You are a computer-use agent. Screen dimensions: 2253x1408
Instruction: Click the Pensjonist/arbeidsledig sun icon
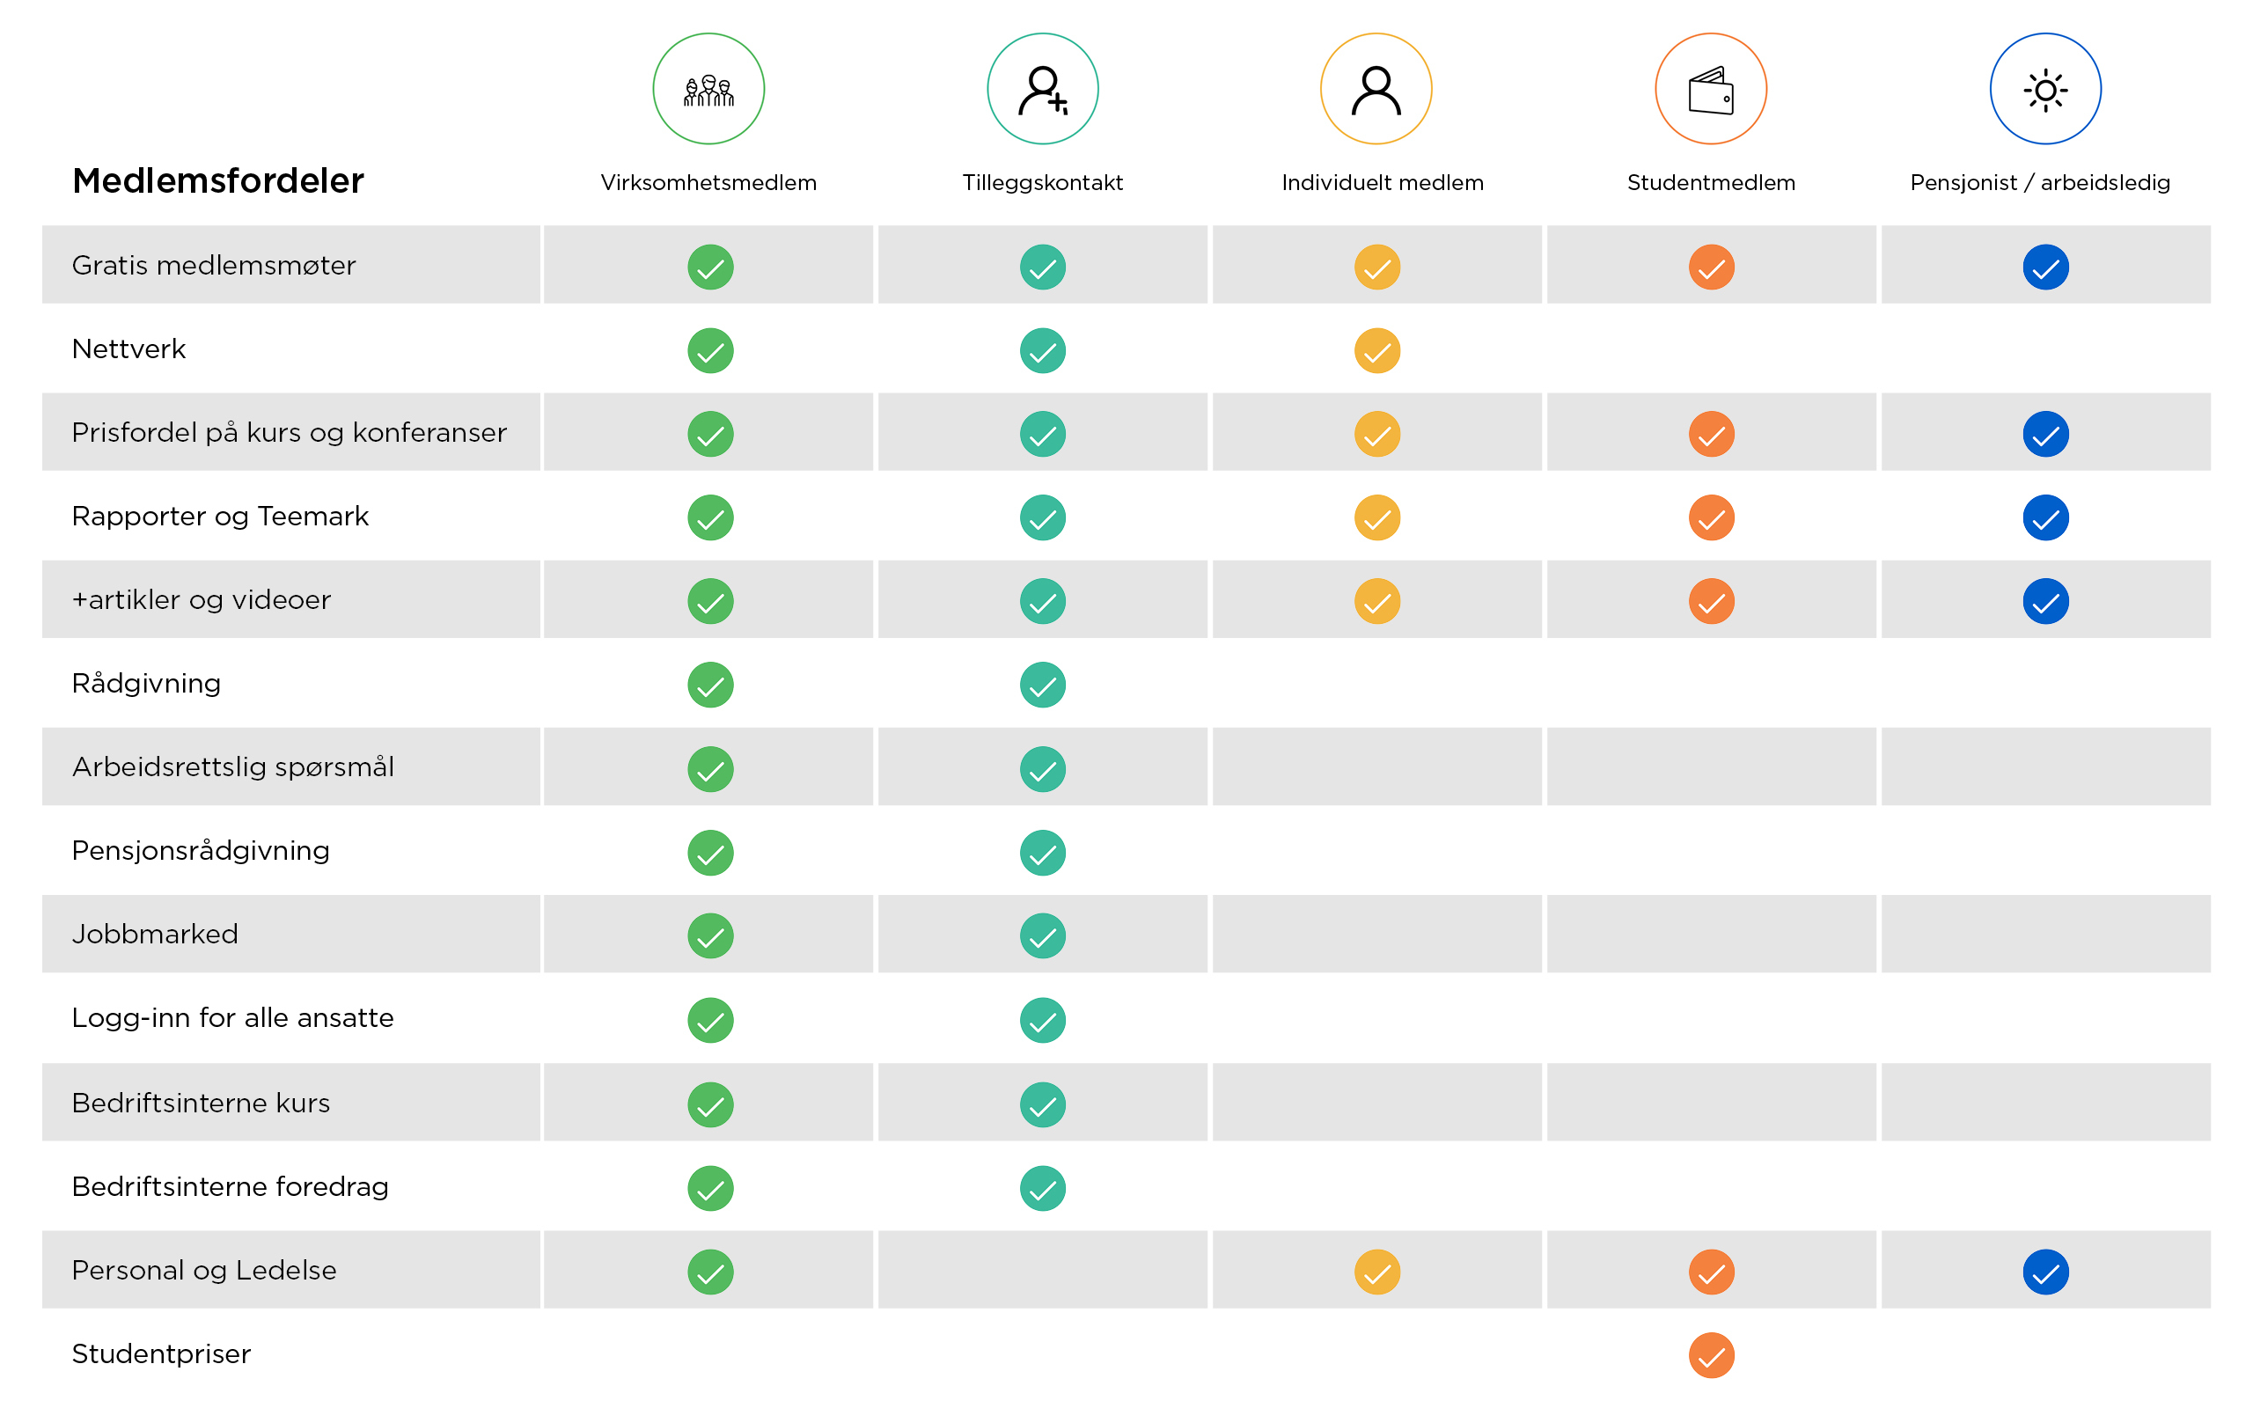2044,89
